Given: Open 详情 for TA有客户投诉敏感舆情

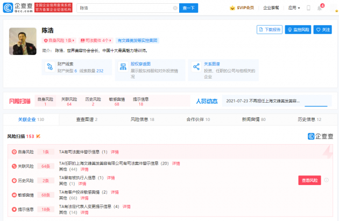Looking at the screenshot, I should click(115, 193).
